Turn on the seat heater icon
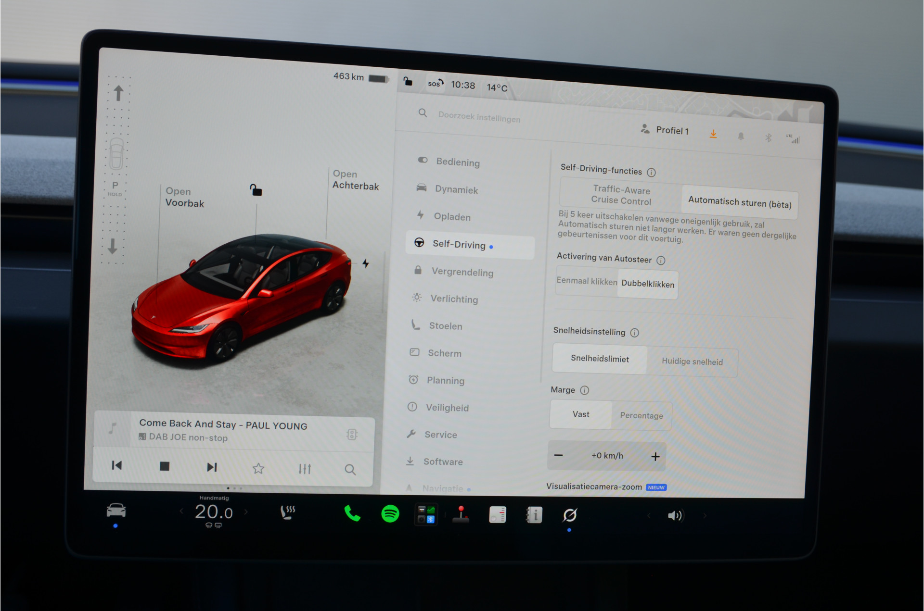The image size is (924, 611). click(x=288, y=512)
